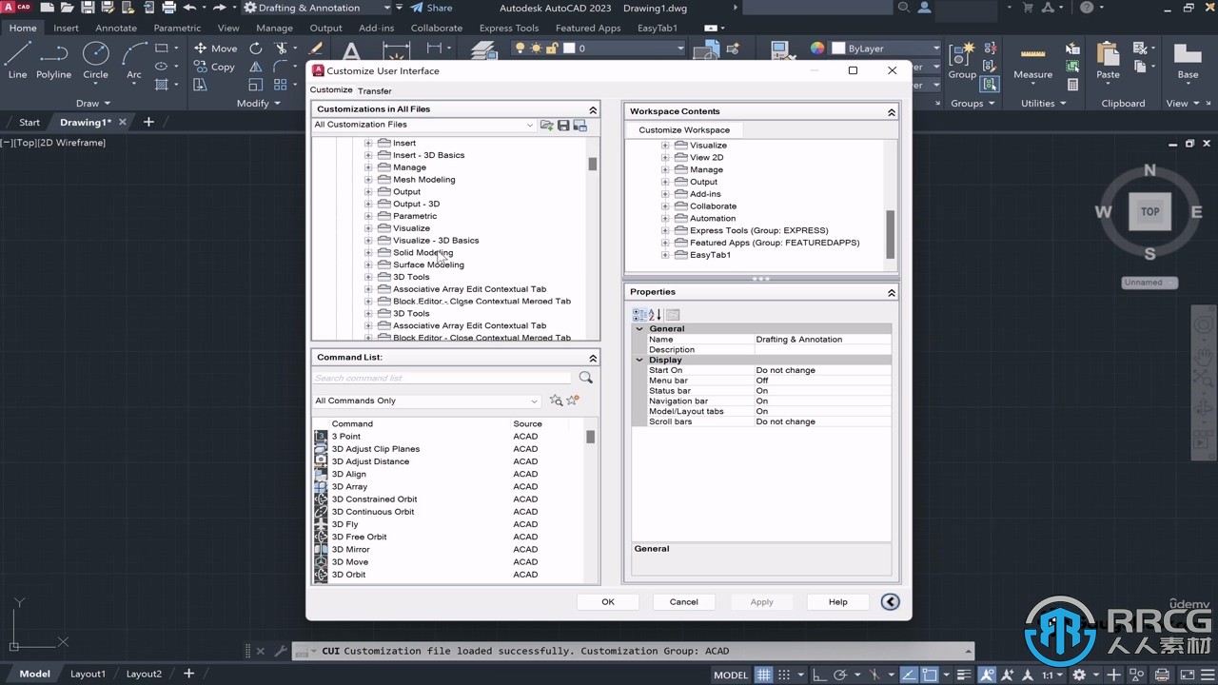Click the Customization hamburger icon in status bar
1218x685 pixels.
pos(1206,675)
